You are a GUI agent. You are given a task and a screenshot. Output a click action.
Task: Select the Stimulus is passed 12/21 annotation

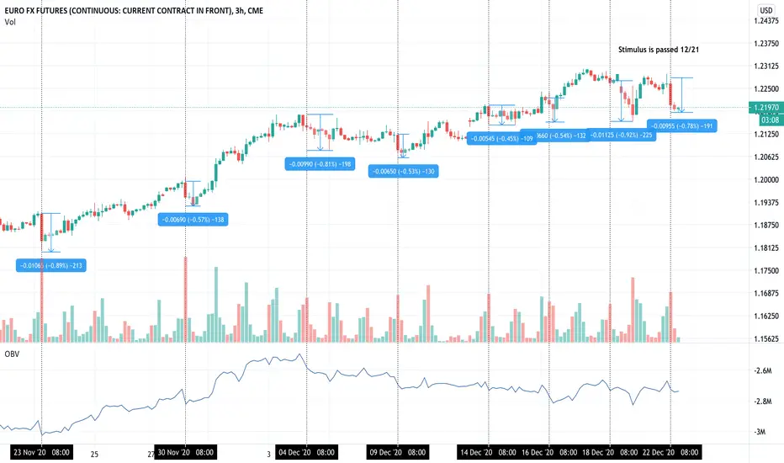659,50
